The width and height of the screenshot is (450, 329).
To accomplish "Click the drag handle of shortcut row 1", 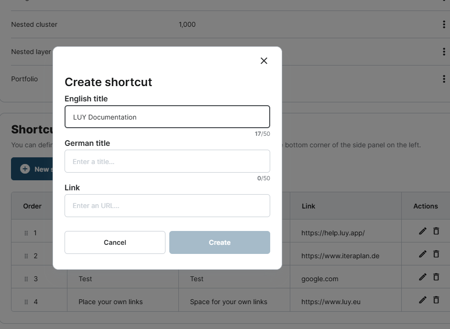I will point(26,233).
